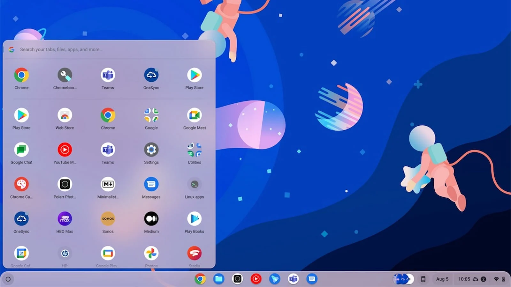Image resolution: width=511 pixels, height=287 pixels.
Task: Launch Google Chat
Action: tap(21, 150)
